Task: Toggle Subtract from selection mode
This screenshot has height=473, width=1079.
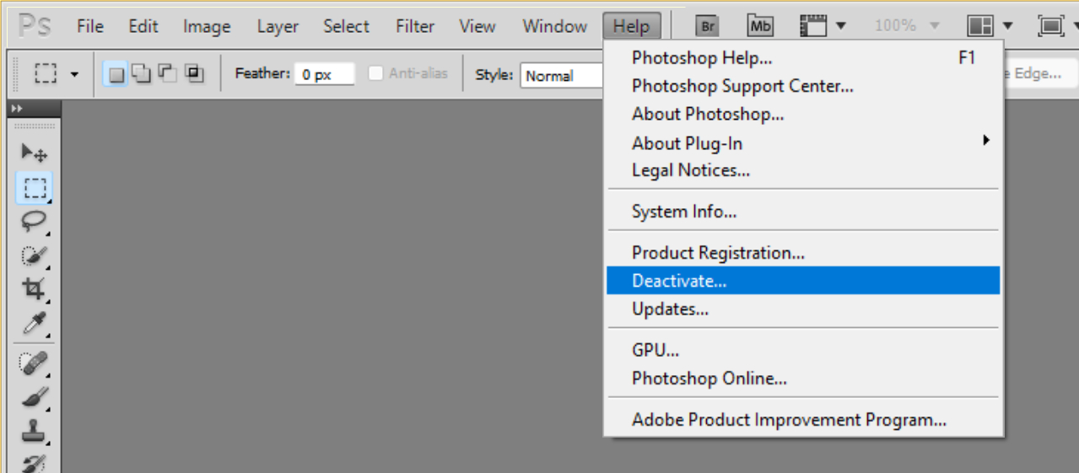Action: pyautogui.click(x=167, y=74)
